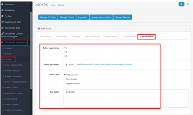The width and height of the screenshot is (193, 115).
Task: Expand the Marketing menu chevron
Action: [x=27, y=10]
